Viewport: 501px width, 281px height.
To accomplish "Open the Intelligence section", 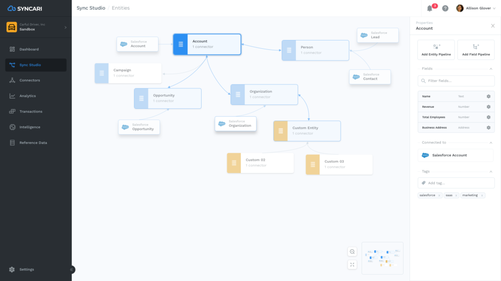I will coord(36,127).
